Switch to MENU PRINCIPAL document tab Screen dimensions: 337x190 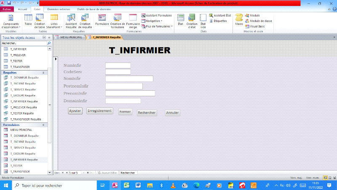[69, 37]
